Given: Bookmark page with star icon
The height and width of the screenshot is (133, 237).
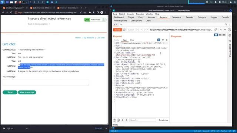Looking at the screenshot, I should 85,13.
